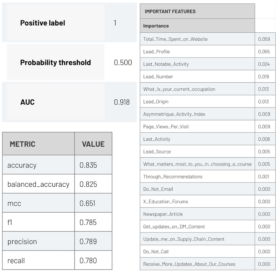The image size is (278, 272).
Task: Select the Probability threshold value 0.500
Action: tap(123, 63)
